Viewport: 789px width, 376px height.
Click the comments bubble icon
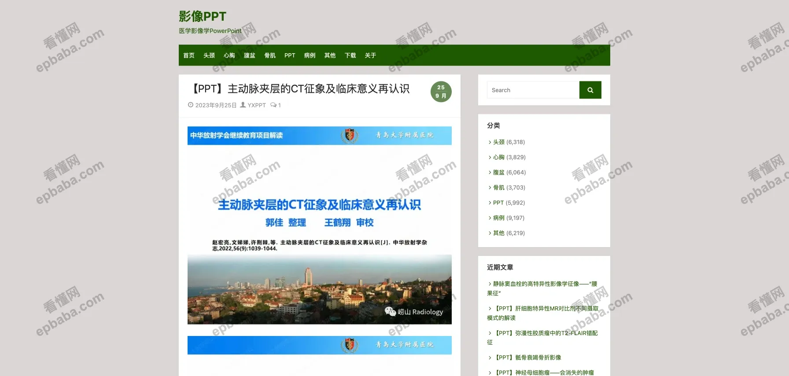click(x=273, y=105)
